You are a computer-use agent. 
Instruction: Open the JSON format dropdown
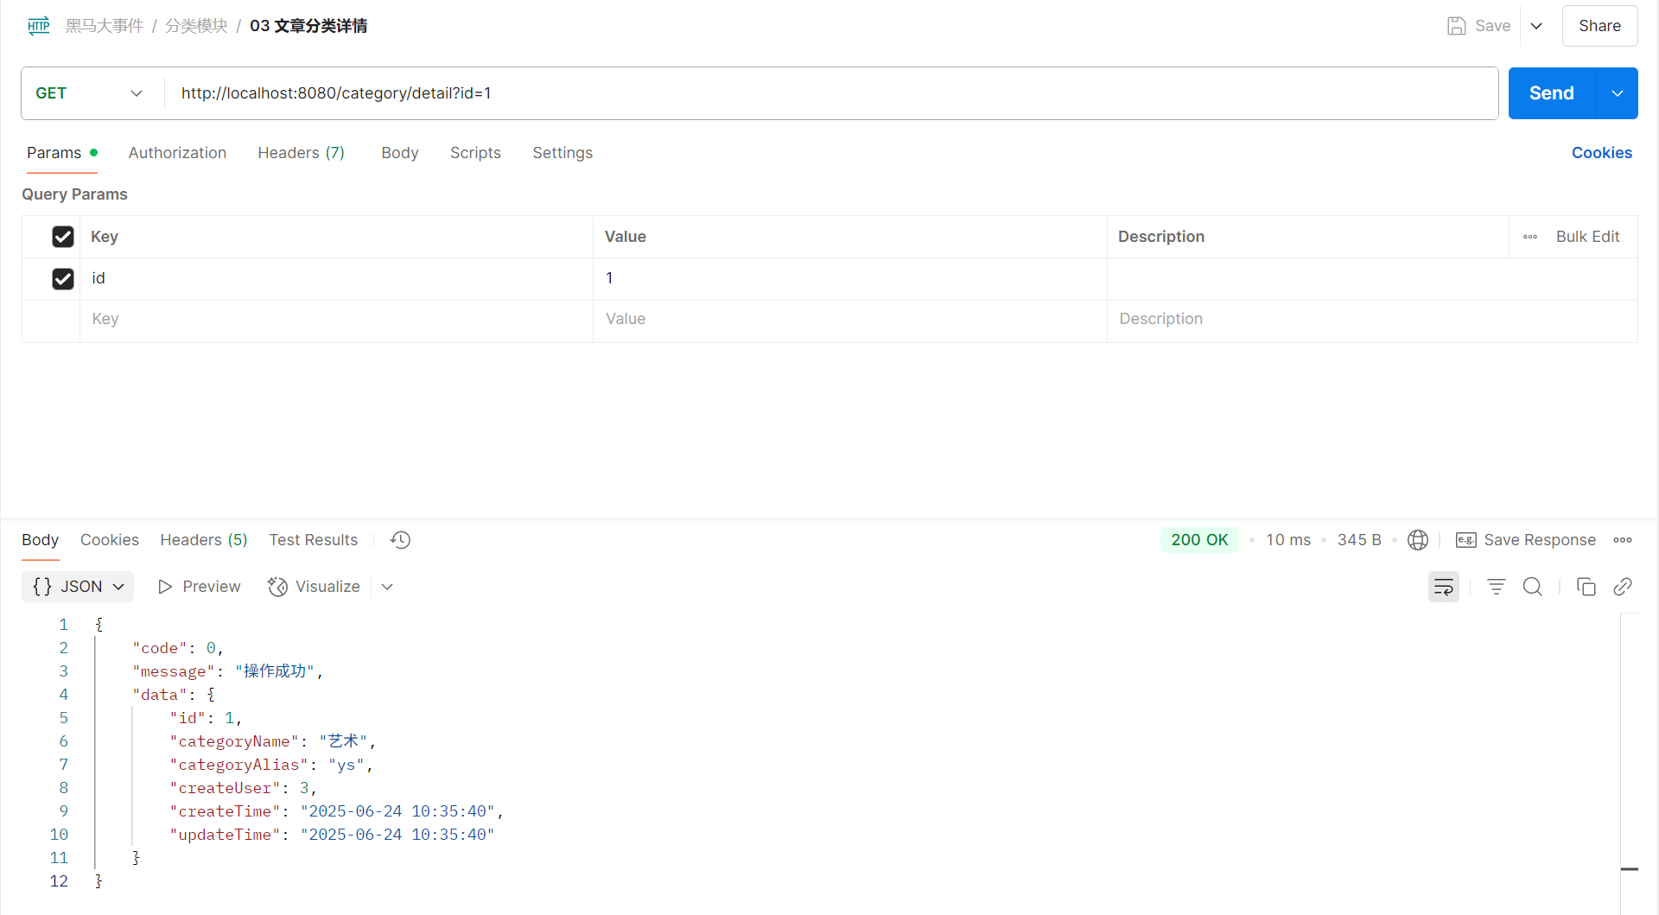click(x=78, y=587)
